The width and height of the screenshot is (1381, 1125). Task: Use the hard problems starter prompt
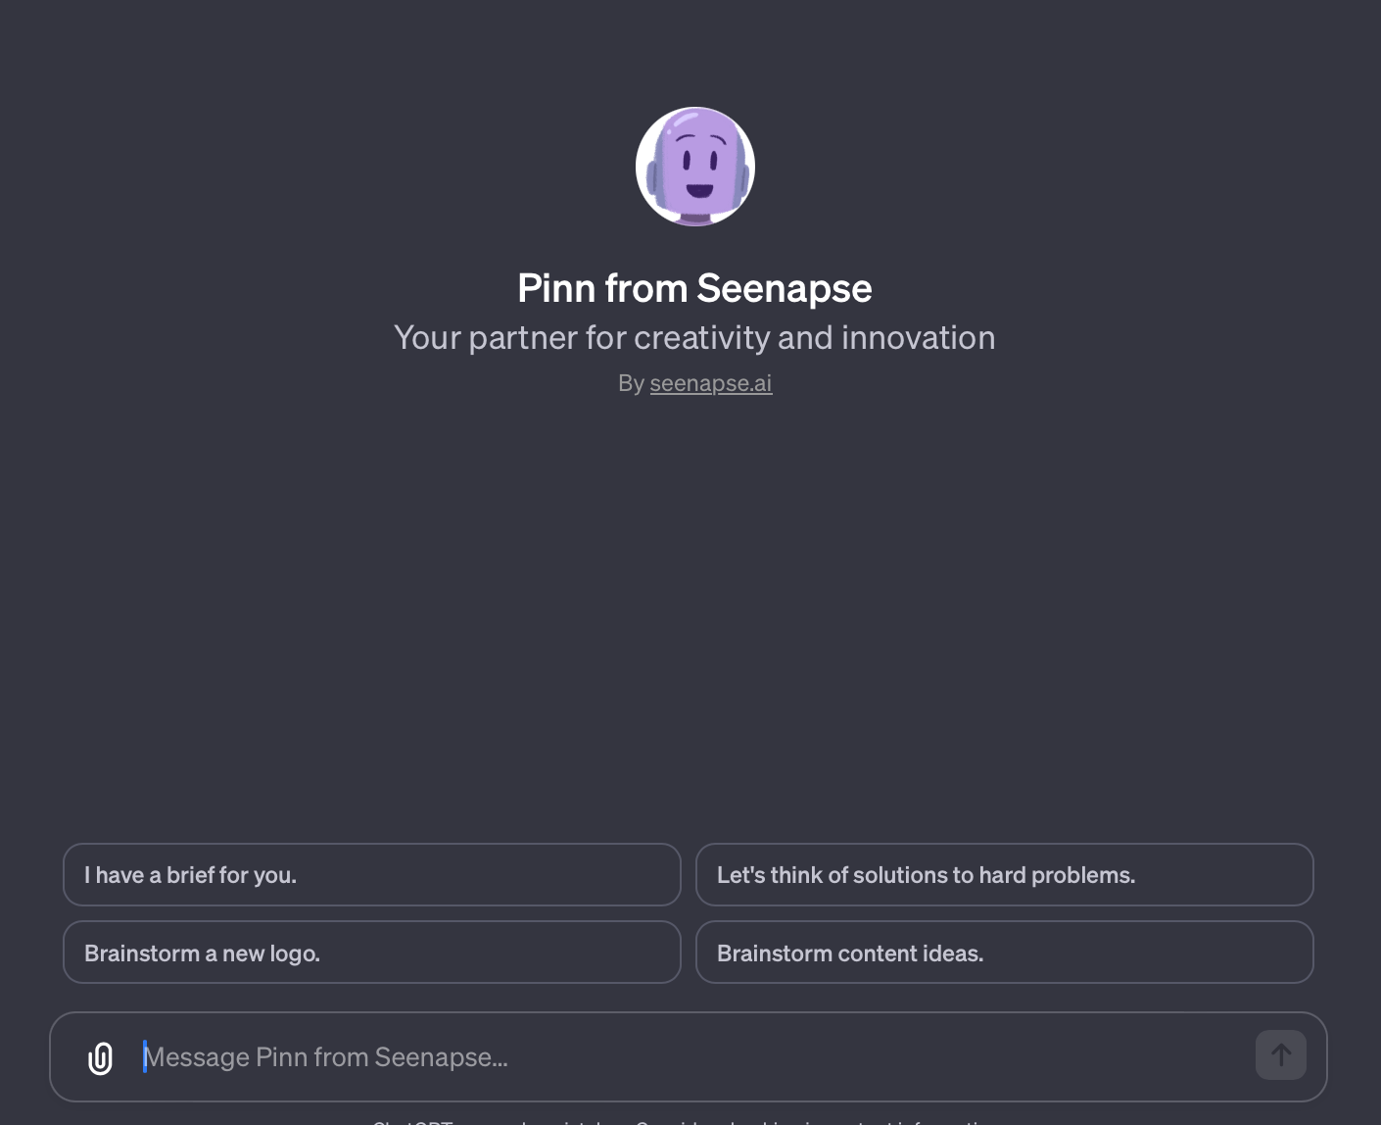point(1004,874)
